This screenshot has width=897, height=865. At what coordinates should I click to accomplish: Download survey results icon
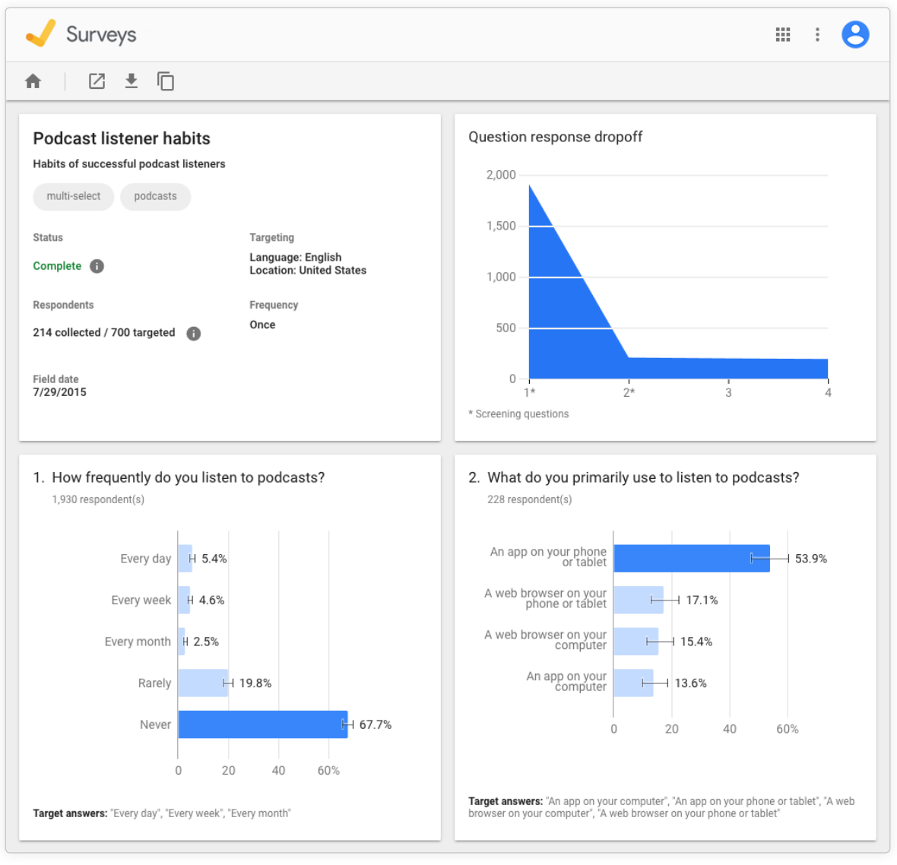(132, 81)
